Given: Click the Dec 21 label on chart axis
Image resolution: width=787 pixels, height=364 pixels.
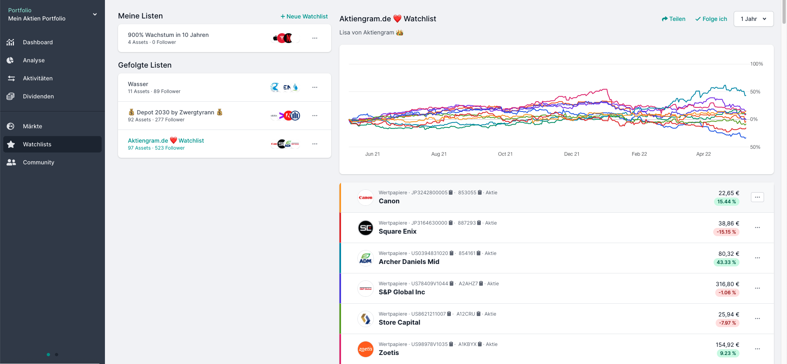Looking at the screenshot, I should [572, 154].
